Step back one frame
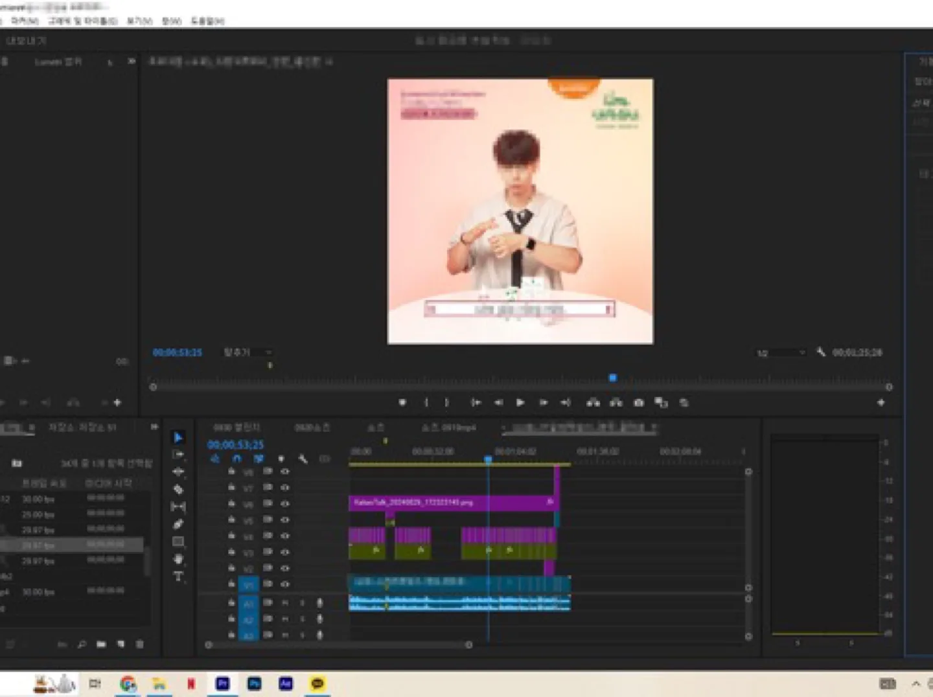Image resolution: width=933 pixels, height=697 pixels. tap(498, 402)
